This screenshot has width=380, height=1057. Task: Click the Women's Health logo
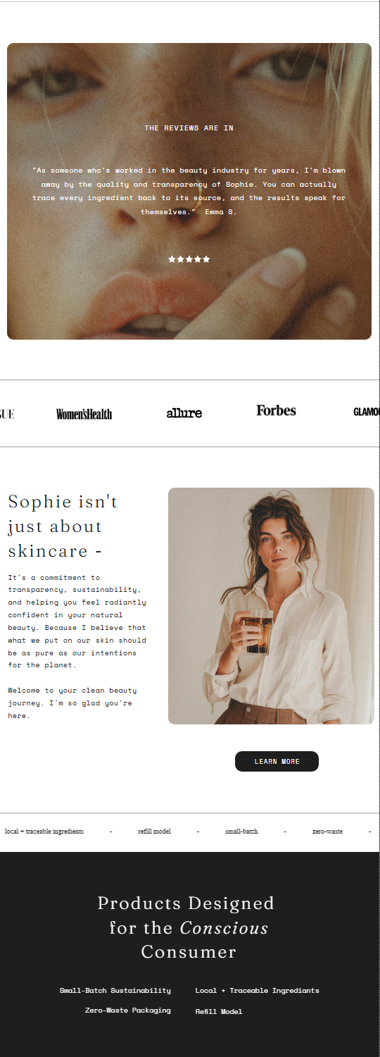(84, 414)
